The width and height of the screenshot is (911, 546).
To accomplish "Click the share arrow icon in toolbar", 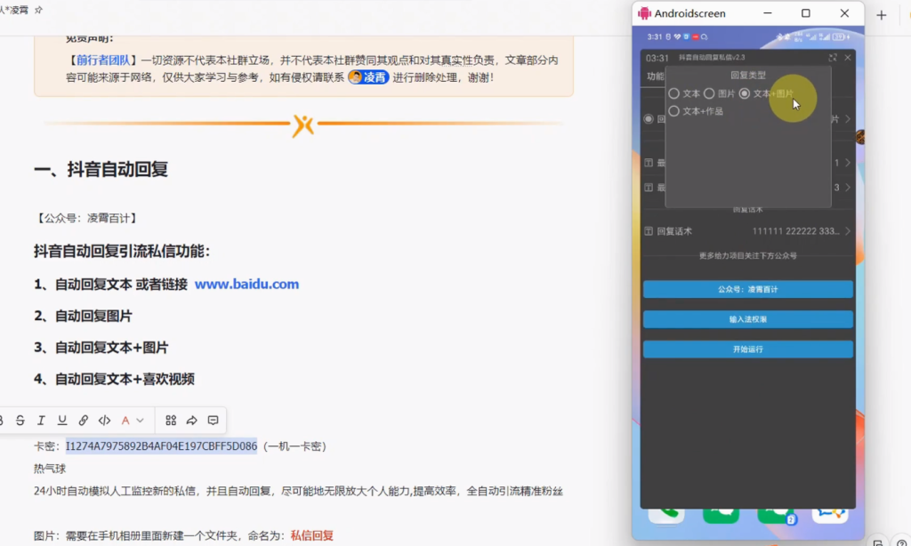I will (x=191, y=421).
